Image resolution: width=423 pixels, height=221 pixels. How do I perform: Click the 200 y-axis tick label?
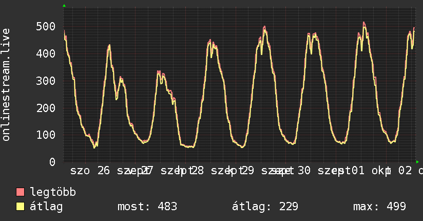pyautogui.click(x=46, y=108)
